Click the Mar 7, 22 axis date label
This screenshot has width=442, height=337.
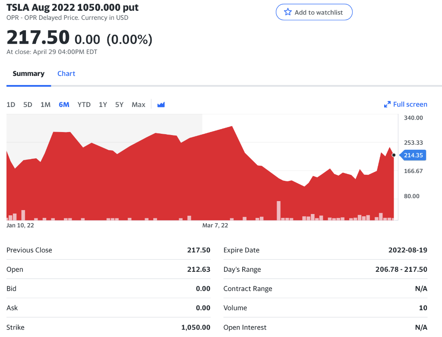click(x=215, y=225)
